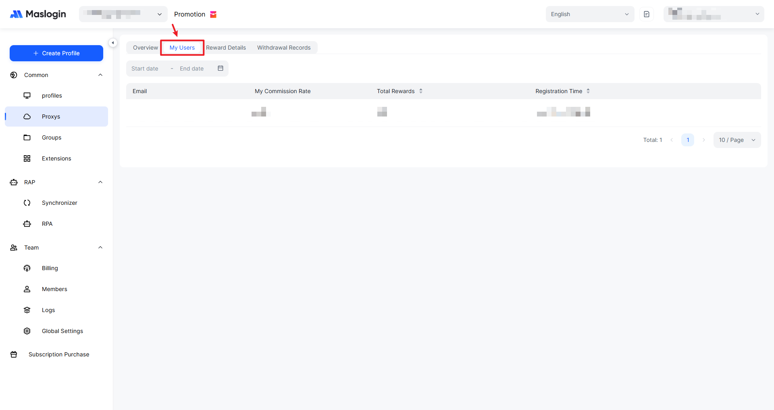Switch to the Withdrawal Records tab
This screenshot has width=774, height=410.
click(284, 48)
